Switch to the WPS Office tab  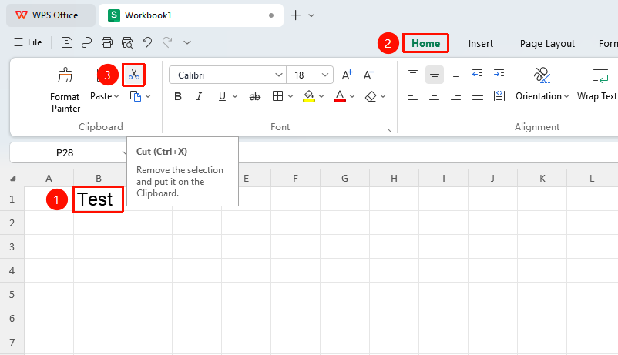(51, 15)
